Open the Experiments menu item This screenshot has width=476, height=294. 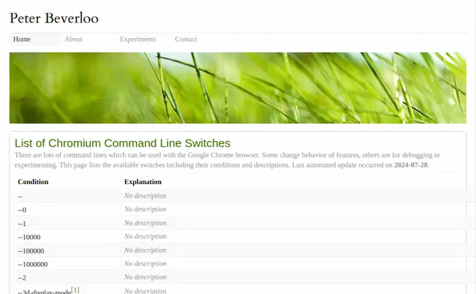[137, 39]
